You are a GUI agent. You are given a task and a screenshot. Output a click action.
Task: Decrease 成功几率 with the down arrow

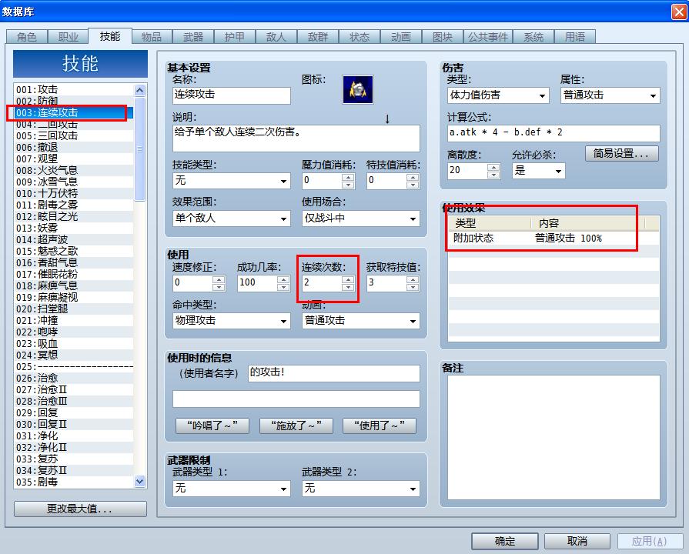click(283, 287)
